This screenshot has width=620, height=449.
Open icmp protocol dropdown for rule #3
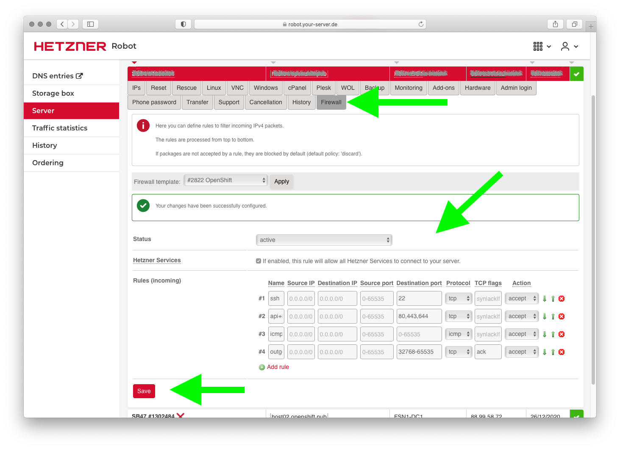click(459, 334)
